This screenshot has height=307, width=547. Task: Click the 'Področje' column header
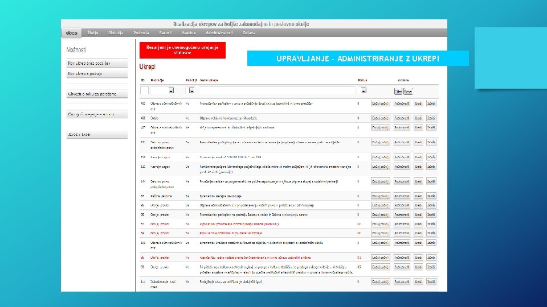pyautogui.click(x=157, y=80)
